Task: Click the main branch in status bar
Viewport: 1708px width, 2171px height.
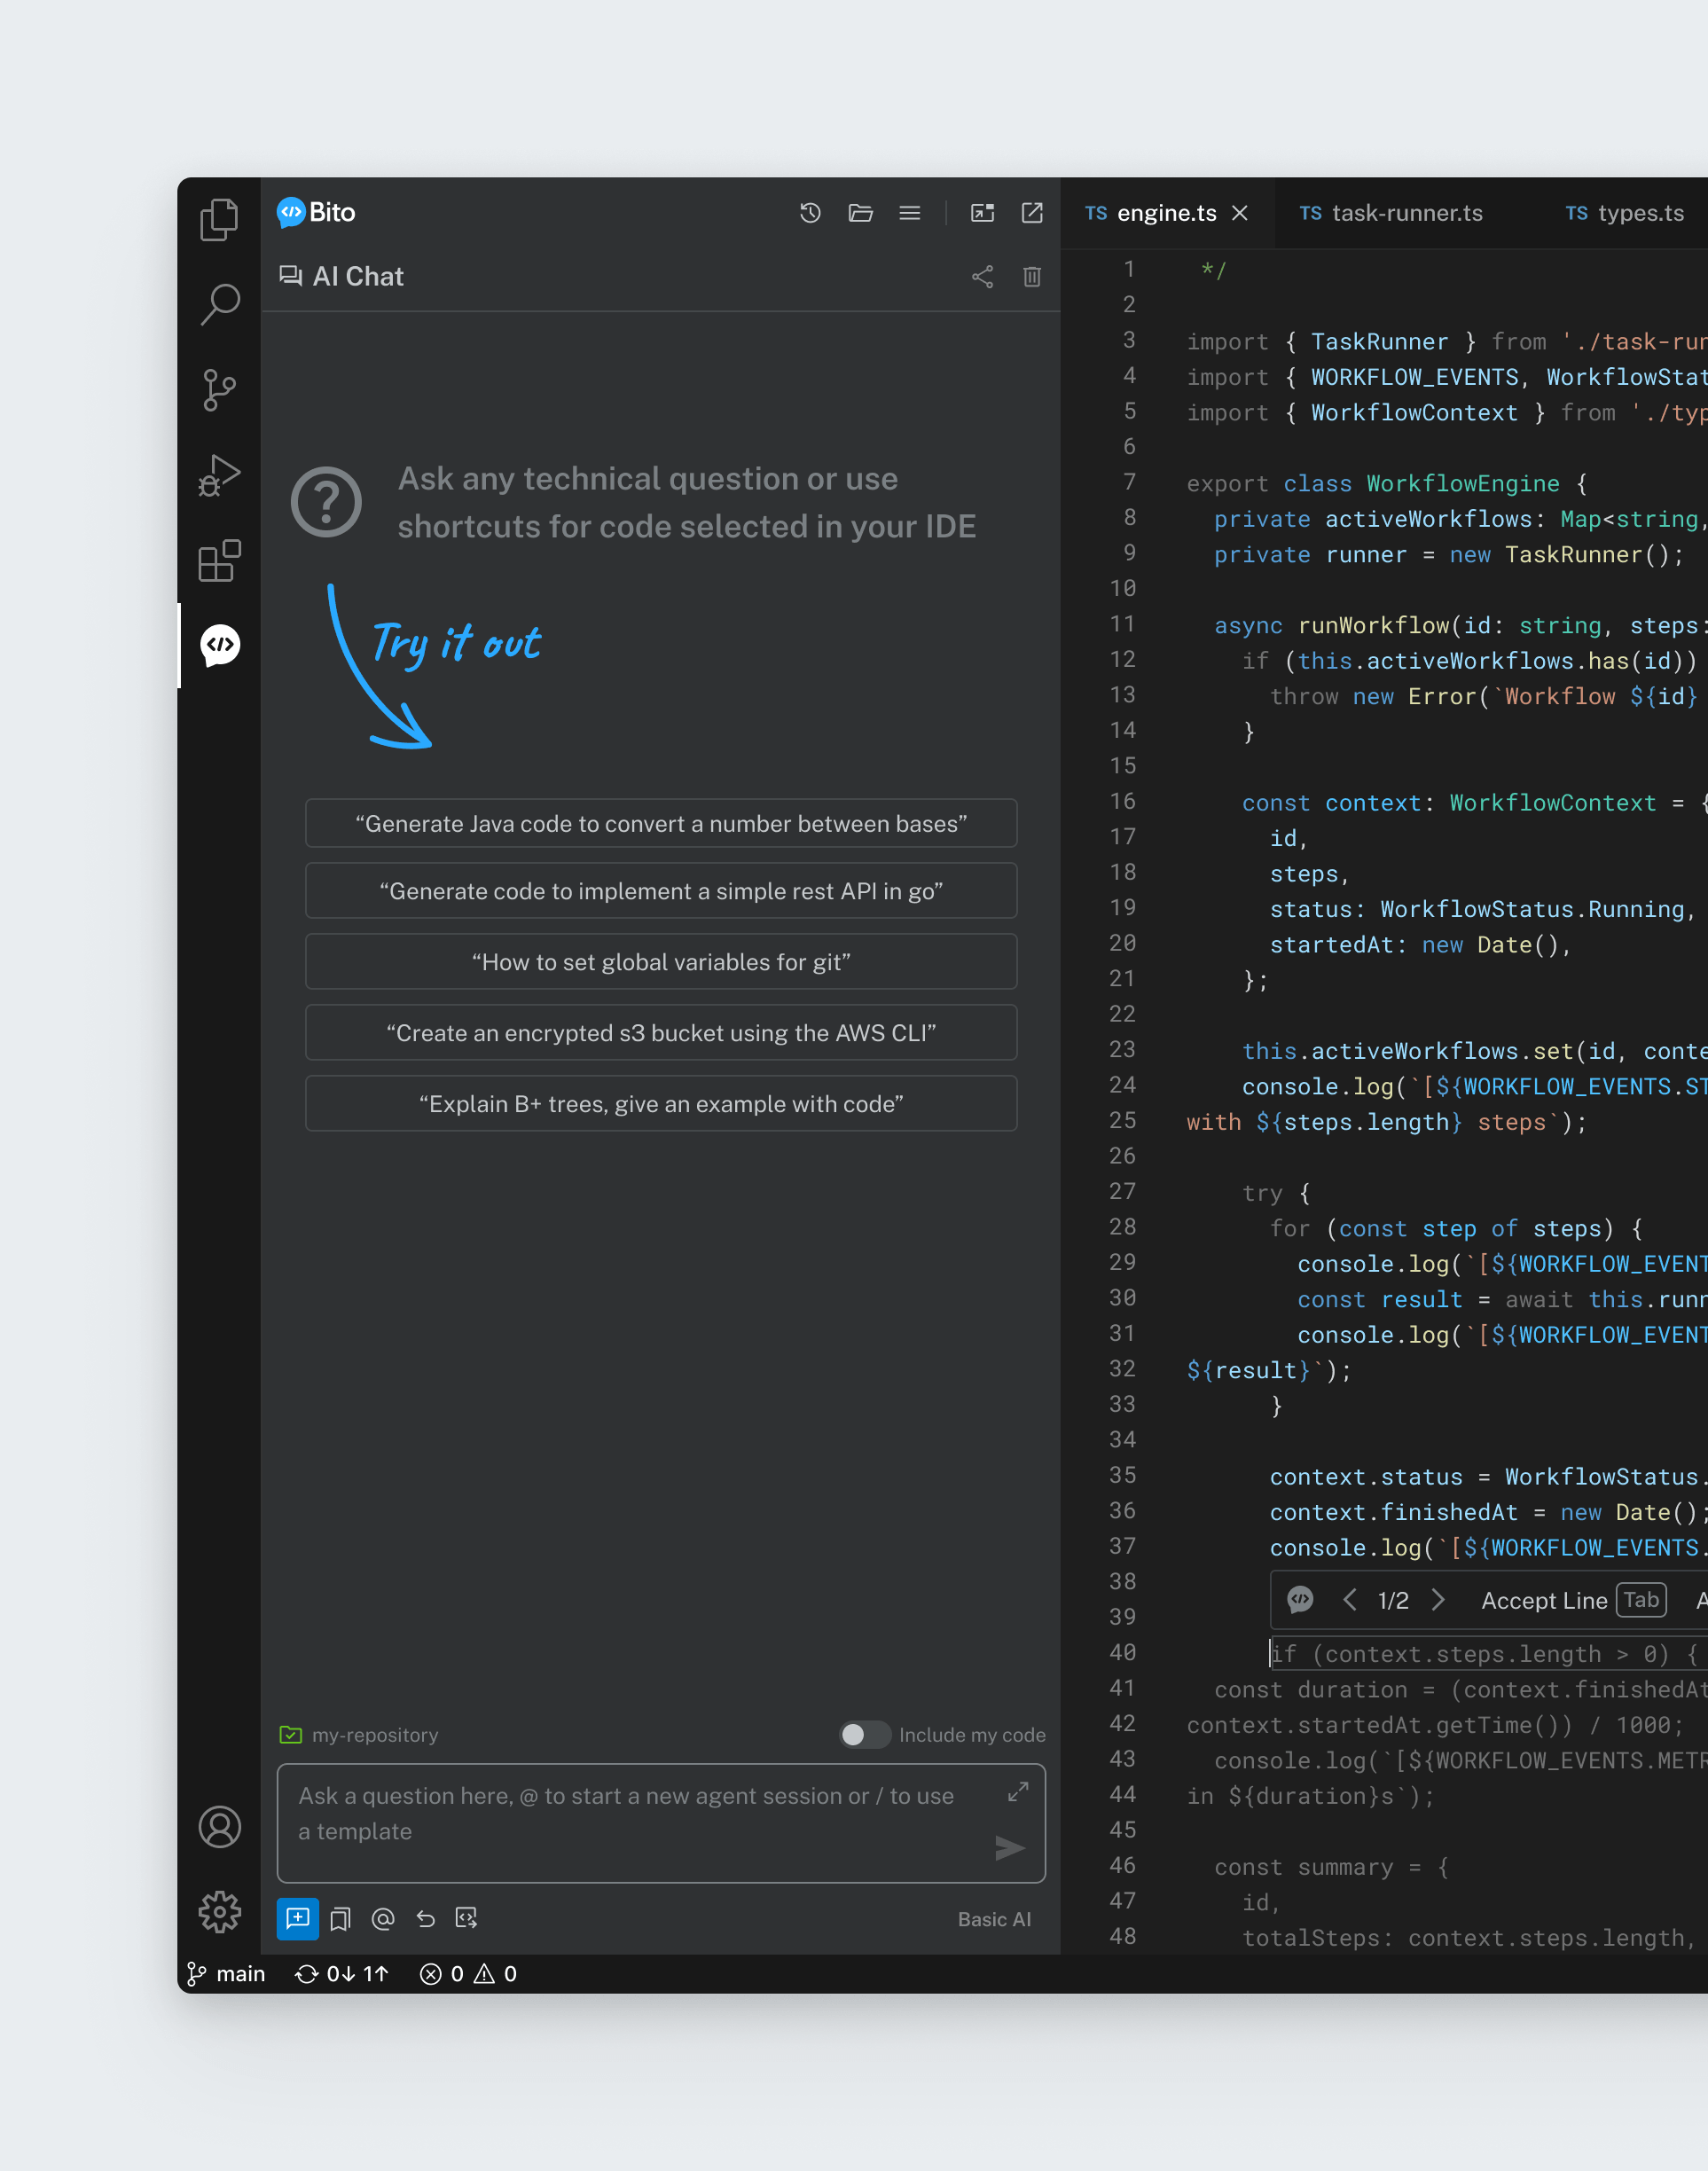Action: coord(227,1974)
